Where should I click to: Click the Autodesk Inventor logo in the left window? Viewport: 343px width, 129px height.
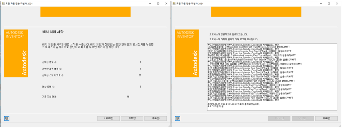(x=16, y=53)
